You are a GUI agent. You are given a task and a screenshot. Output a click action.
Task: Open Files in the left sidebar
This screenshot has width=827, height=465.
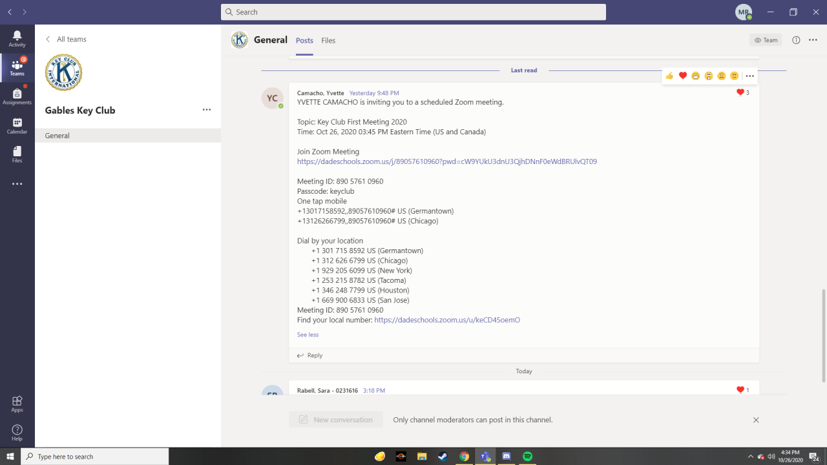pyautogui.click(x=17, y=154)
